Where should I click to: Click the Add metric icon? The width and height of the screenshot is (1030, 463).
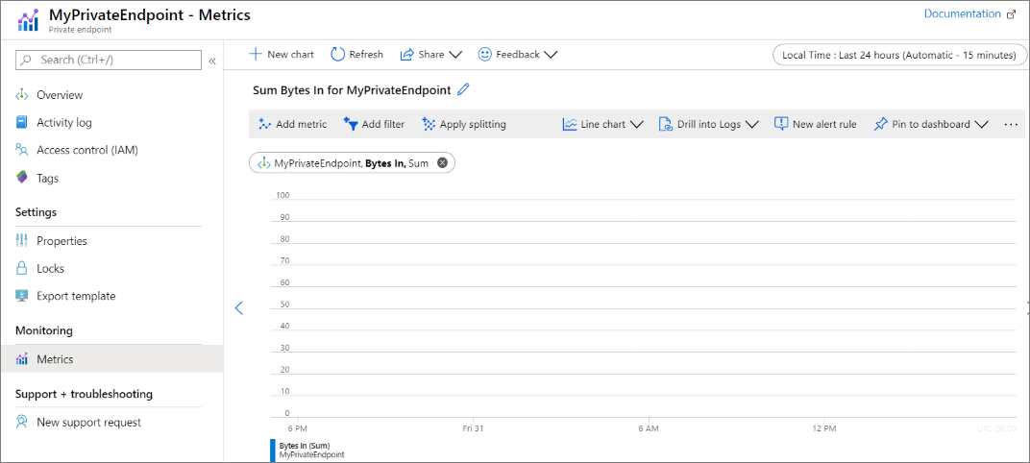pos(265,124)
